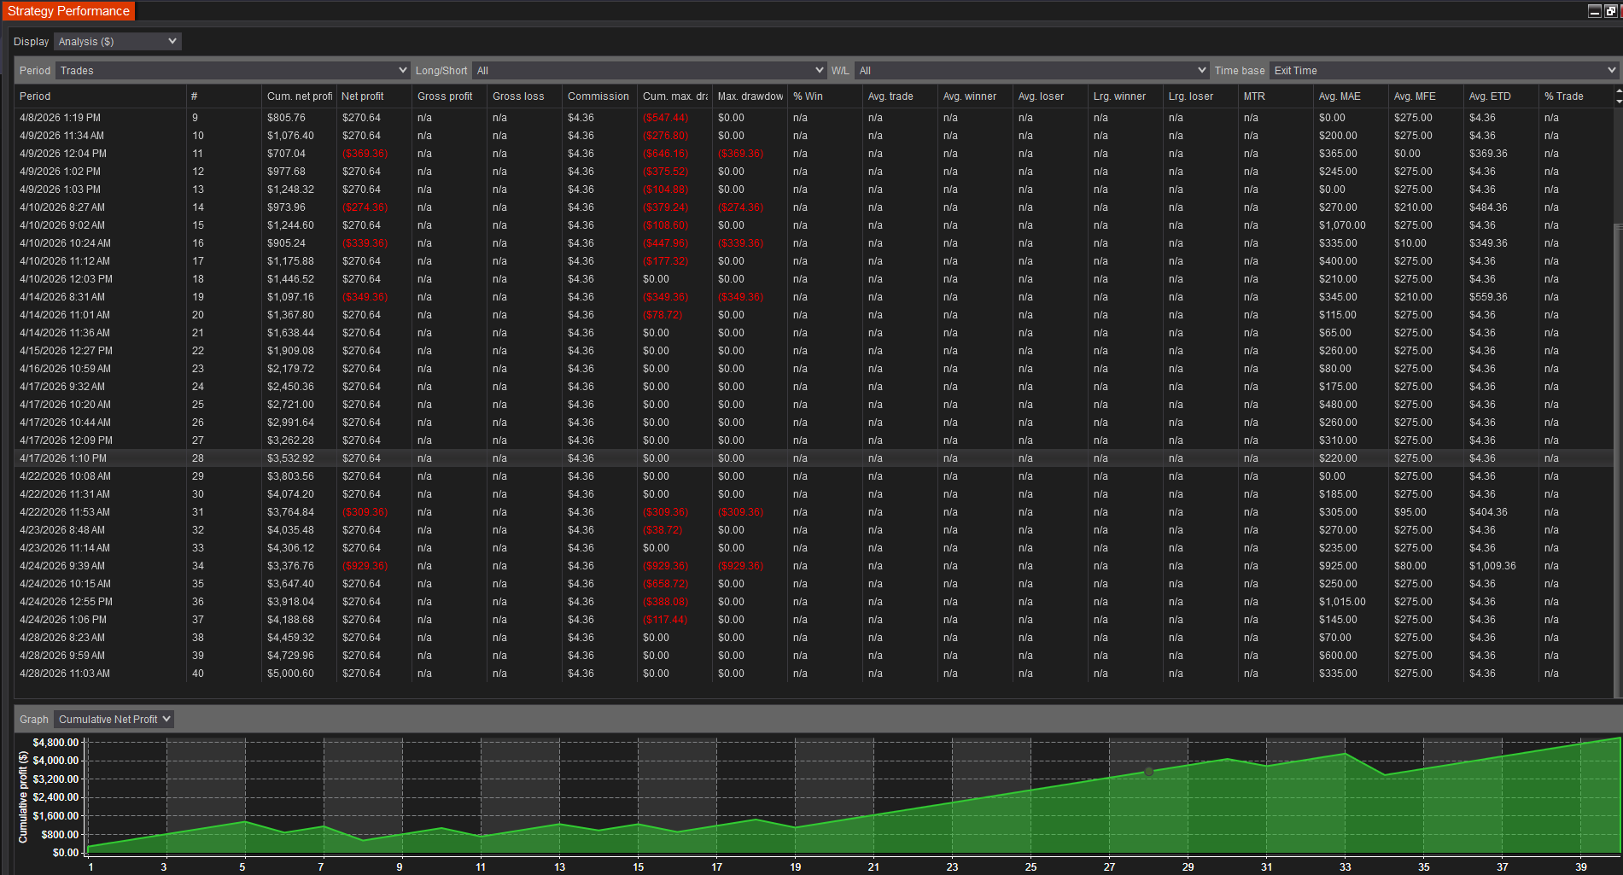The width and height of the screenshot is (1623, 875).
Task: Sort by Gross loss column header
Action: pyautogui.click(x=524, y=96)
